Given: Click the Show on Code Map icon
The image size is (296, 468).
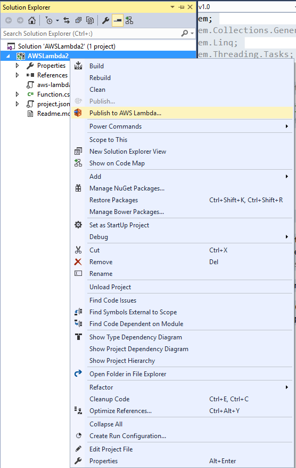Looking at the screenshot, I should [x=78, y=163].
